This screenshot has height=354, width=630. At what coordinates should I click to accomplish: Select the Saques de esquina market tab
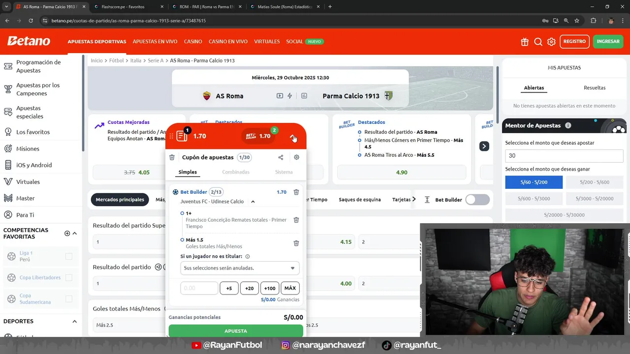coord(360,200)
